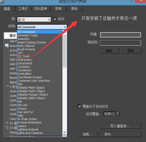Image resolution: width=146 pixels, height=142 pixels.
Task: Click the 加载 button
Action: [88, 134]
